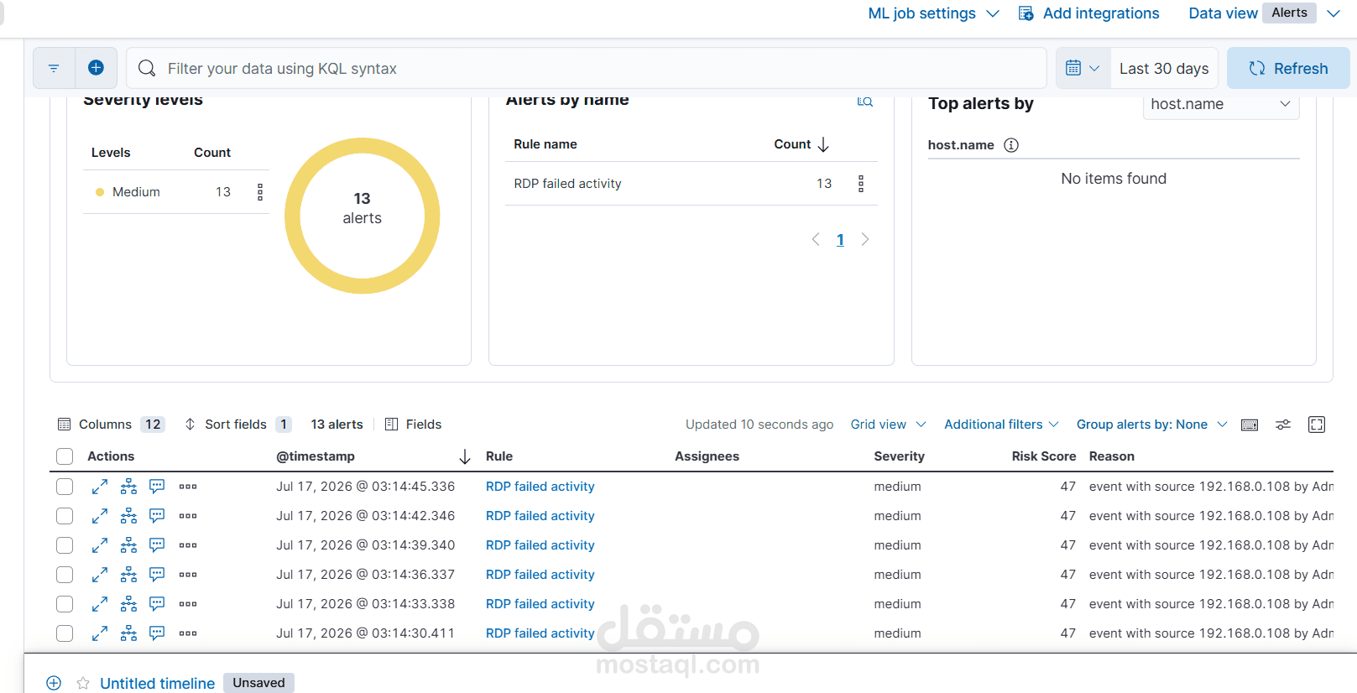Go to previous page in Alerts by name
Image resolution: width=1357 pixels, height=693 pixels.
[x=816, y=240]
